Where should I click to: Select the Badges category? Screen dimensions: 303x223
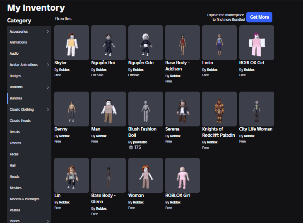29,76
